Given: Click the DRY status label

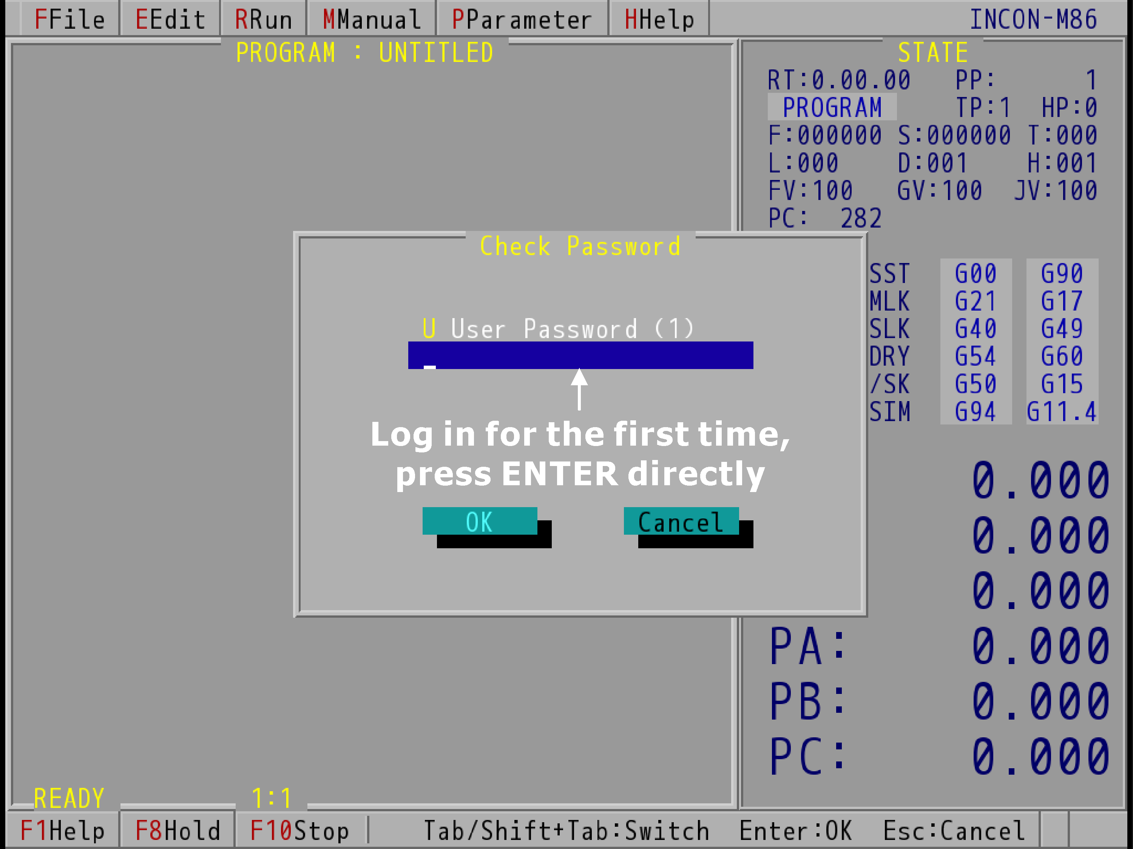Looking at the screenshot, I should point(890,356).
